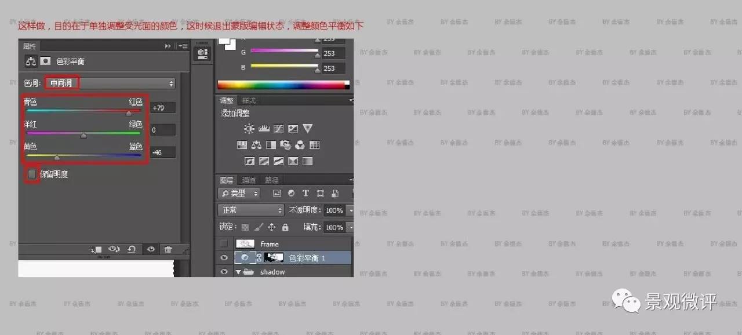
Task: Open the 正常 blend mode dropdown
Action: click(250, 210)
